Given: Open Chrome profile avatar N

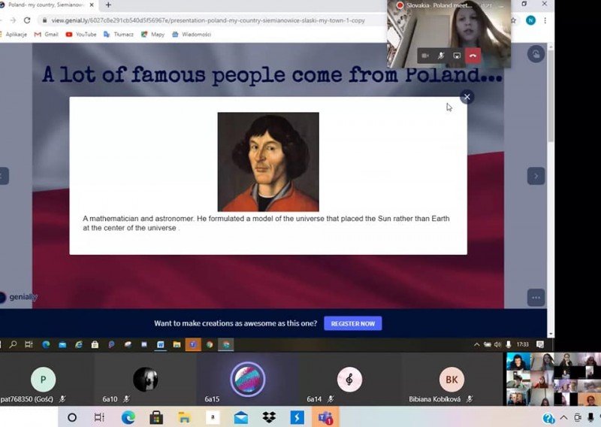Looking at the screenshot, I should click(x=530, y=20).
